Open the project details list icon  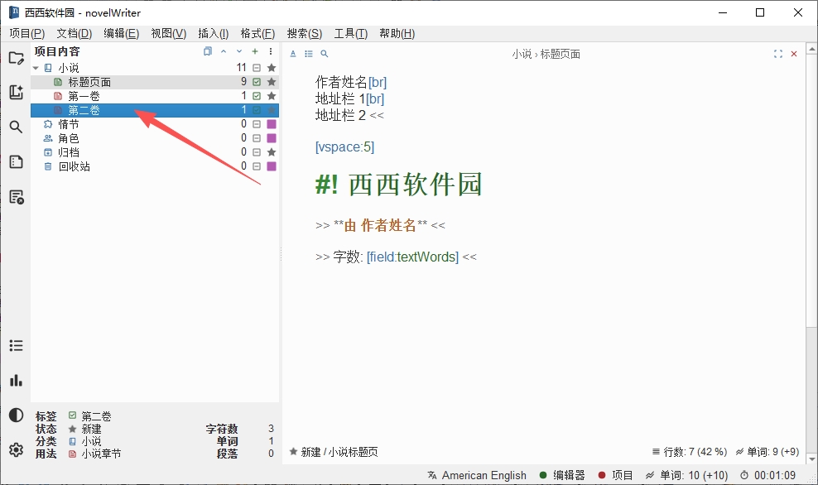(x=17, y=345)
